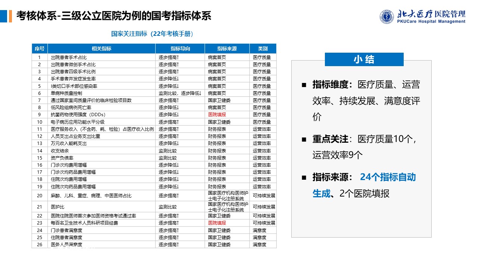
Task: Click red '医院填报' in the DDDs row
Action: tap(217, 115)
